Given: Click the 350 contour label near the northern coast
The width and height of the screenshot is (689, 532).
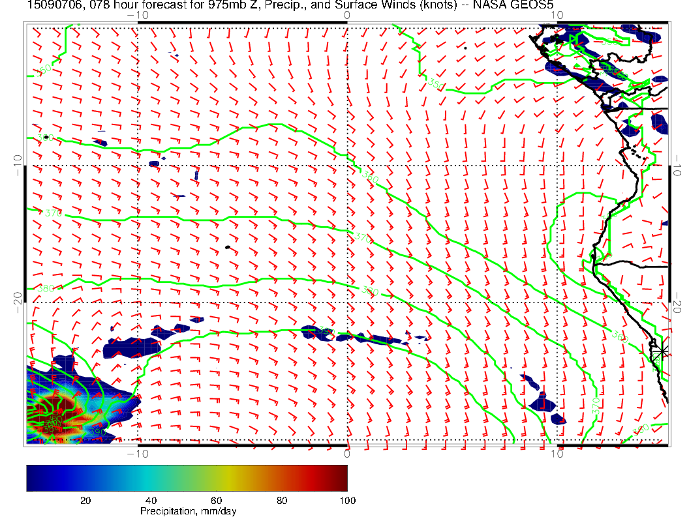Looking at the screenshot, I should 435,83.
